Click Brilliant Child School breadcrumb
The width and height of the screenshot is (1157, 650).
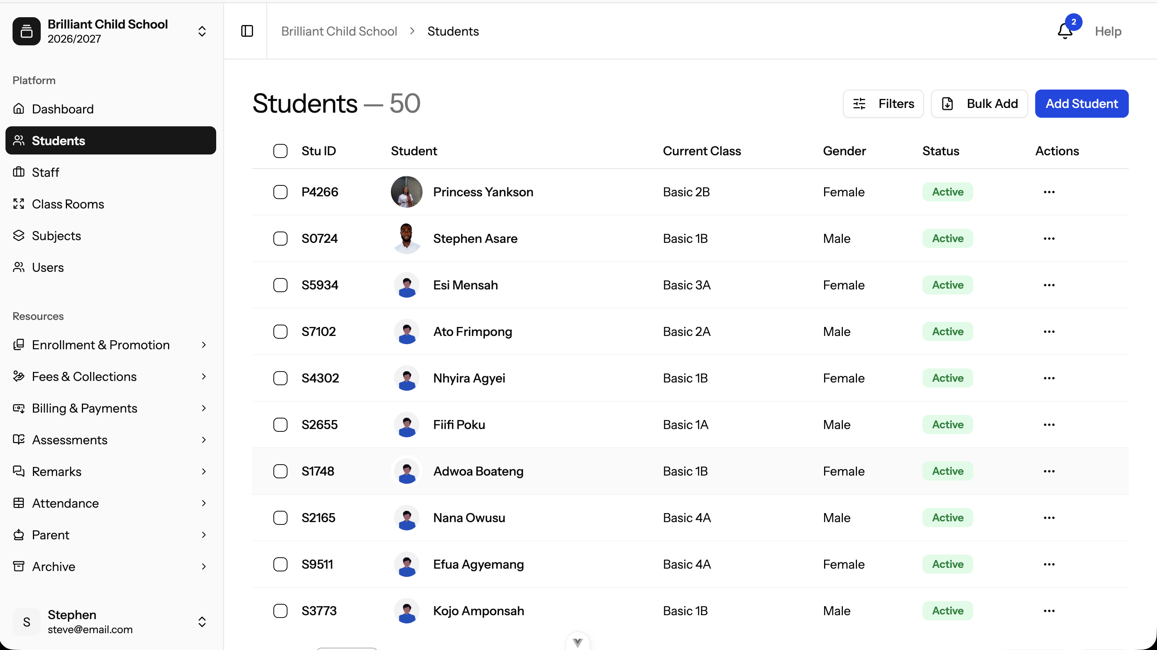coord(339,31)
